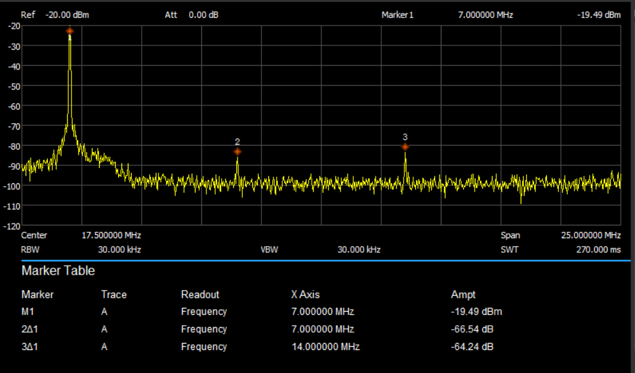This screenshot has width=635, height=373.
Task: Click the SWT value 270.000 ms
Action: (599, 250)
